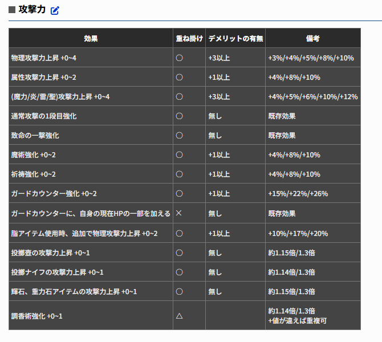Click the +3%/+4%/+5%/+8%/+10% note
This screenshot has height=342, width=382.
pos(311,58)
